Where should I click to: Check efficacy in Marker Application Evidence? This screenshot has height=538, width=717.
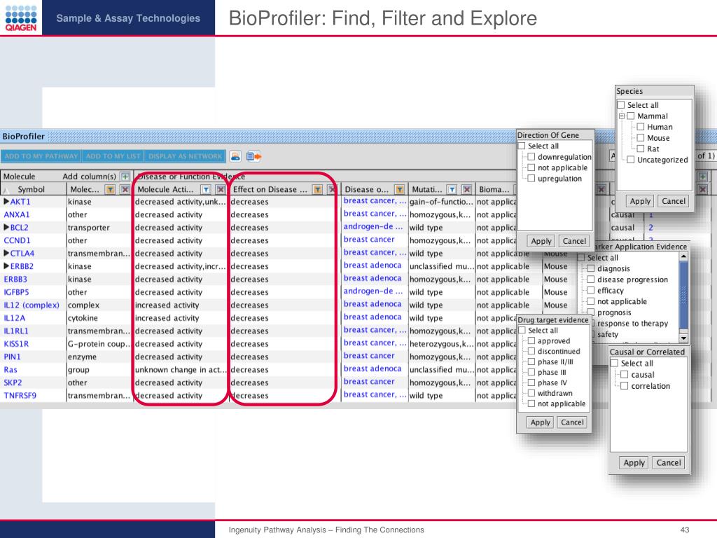coord(591,291)
